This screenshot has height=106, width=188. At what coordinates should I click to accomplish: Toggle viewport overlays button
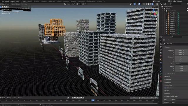(139, 4)
